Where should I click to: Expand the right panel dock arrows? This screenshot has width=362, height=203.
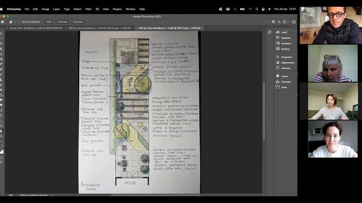click(295, 27)
